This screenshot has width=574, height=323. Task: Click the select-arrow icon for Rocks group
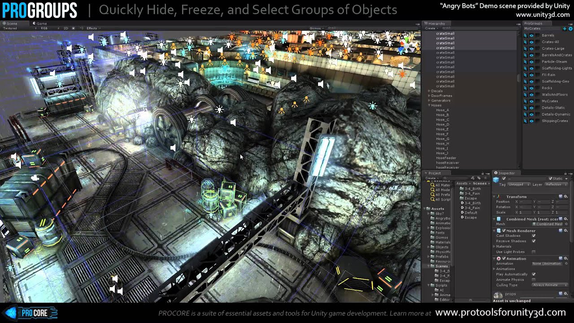point(526,88)
